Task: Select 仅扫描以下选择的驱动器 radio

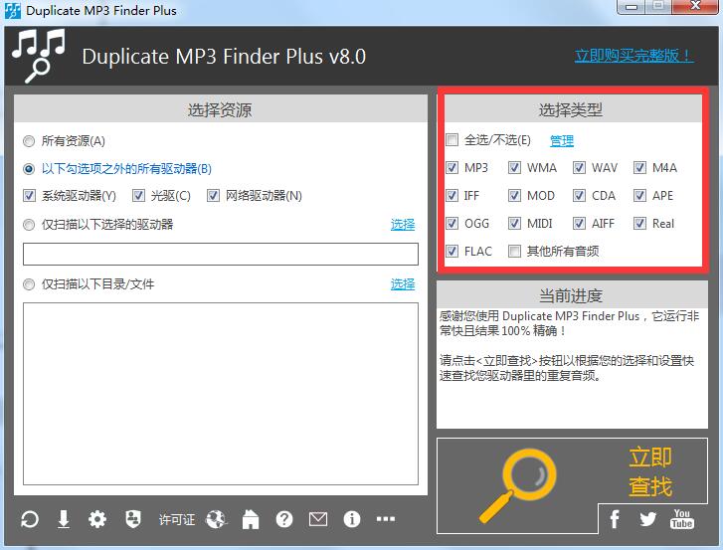Action: 29,225
